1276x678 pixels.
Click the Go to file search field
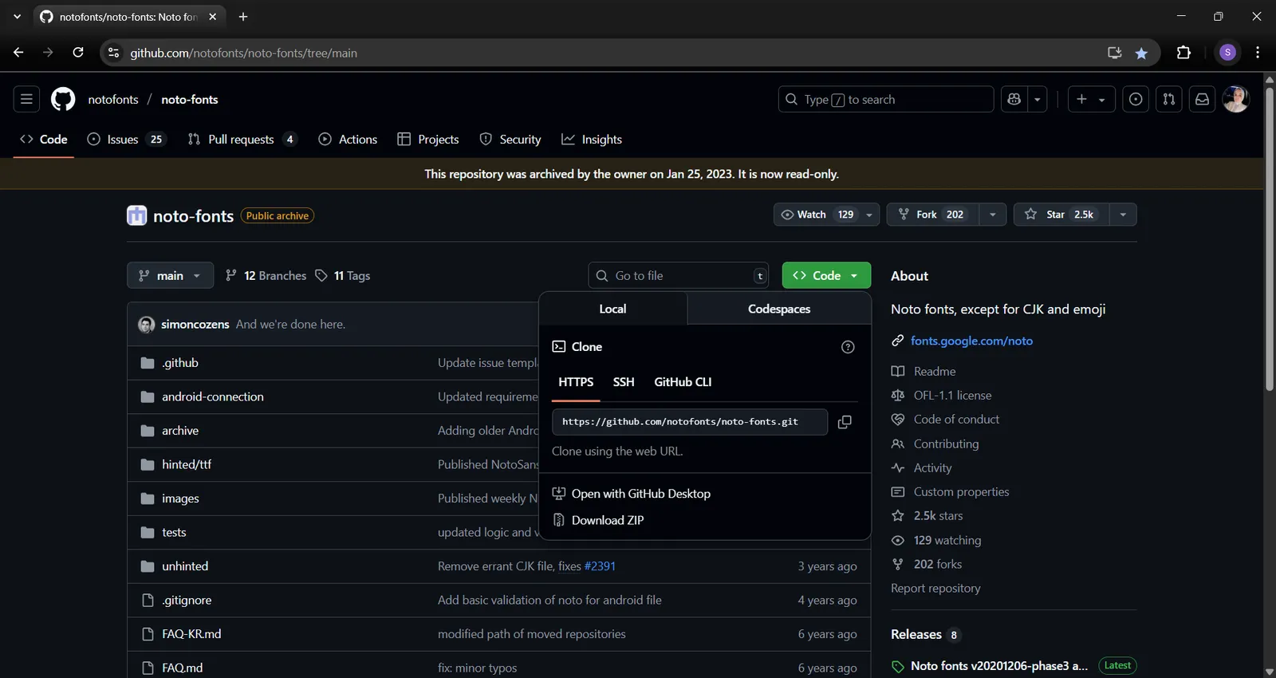point(679,275)
